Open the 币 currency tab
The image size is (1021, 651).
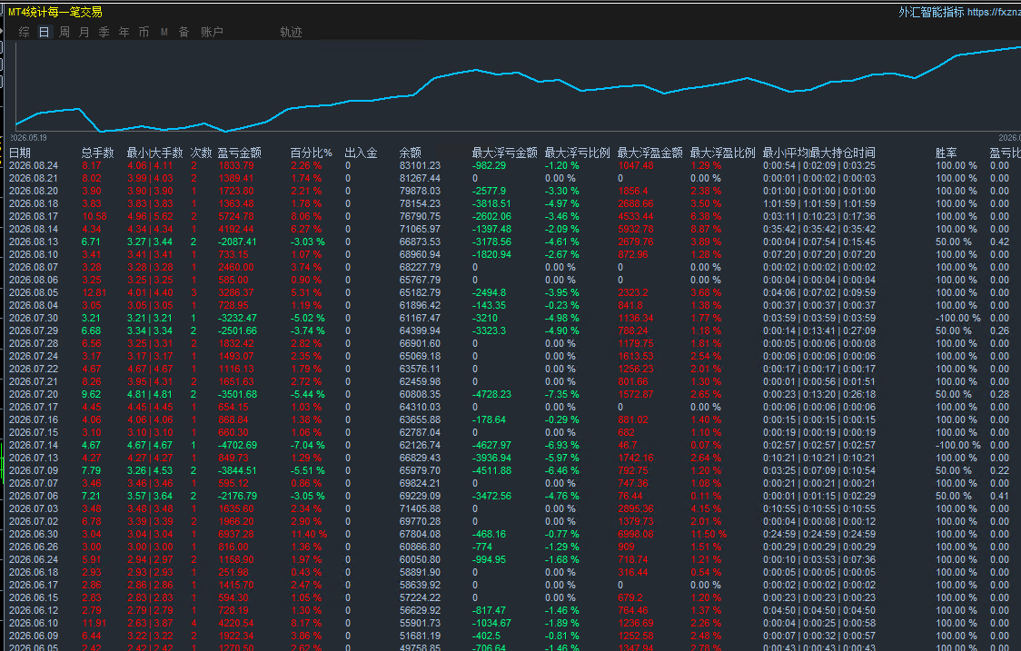[x=144, y=32]
